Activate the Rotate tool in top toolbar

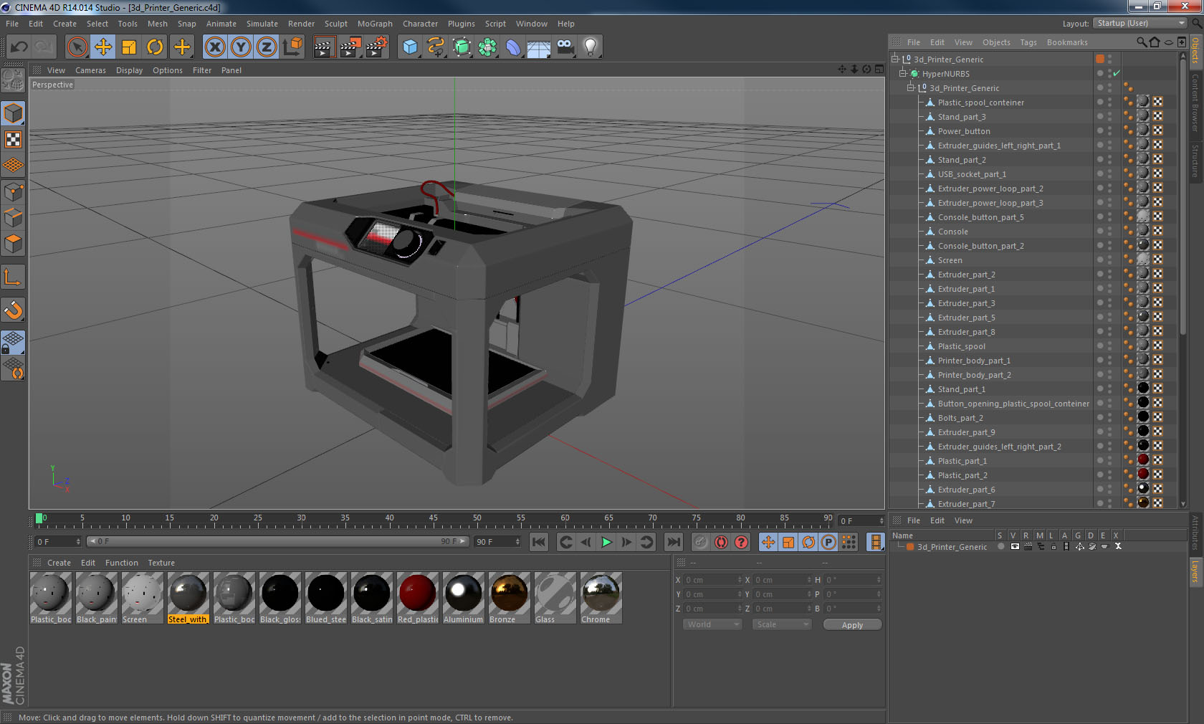click(x=155, y=47)
